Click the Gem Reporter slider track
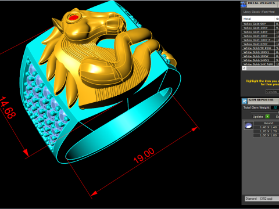The image size is (279, 209). pyautogui.click(x=265, y=112)
